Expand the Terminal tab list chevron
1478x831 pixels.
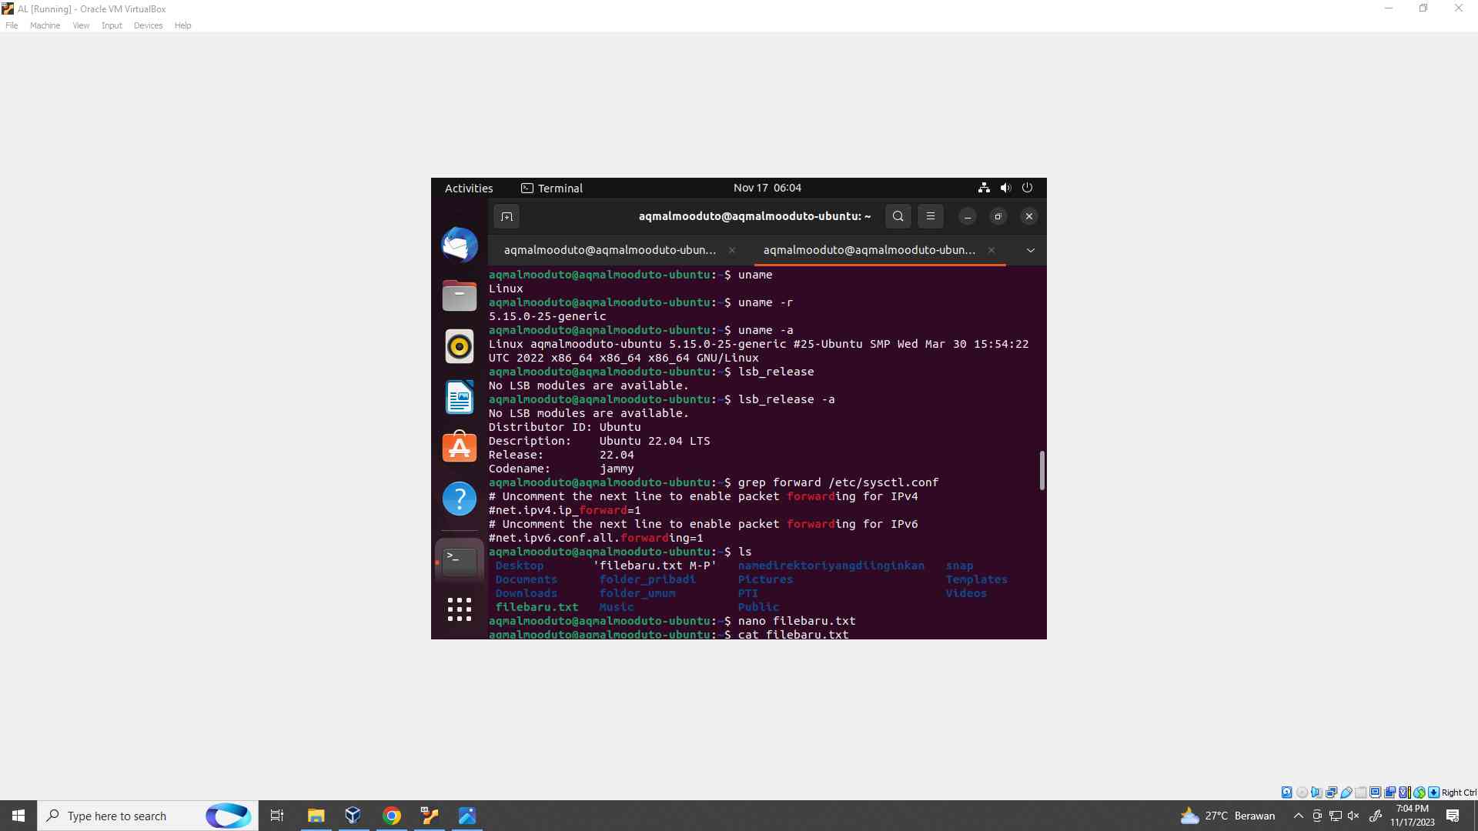[1031, 250]
